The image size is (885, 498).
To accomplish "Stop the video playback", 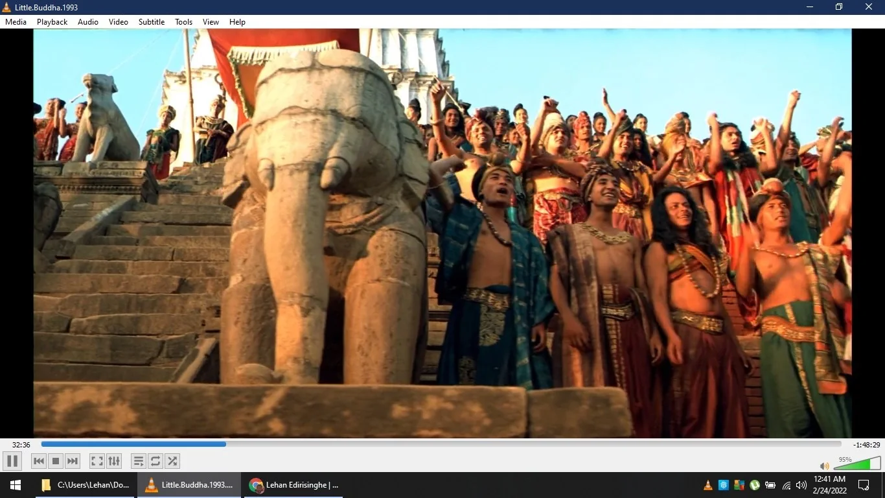I will point(56,461).
